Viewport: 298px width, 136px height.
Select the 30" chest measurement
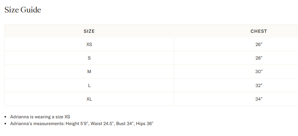[x=259, y=72]
